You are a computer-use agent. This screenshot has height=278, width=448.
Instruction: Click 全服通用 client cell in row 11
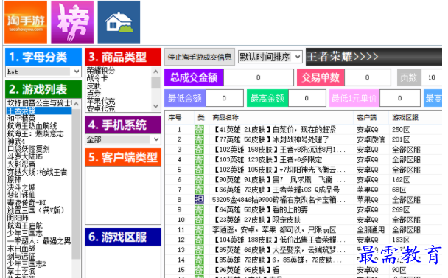coord(371,229)
